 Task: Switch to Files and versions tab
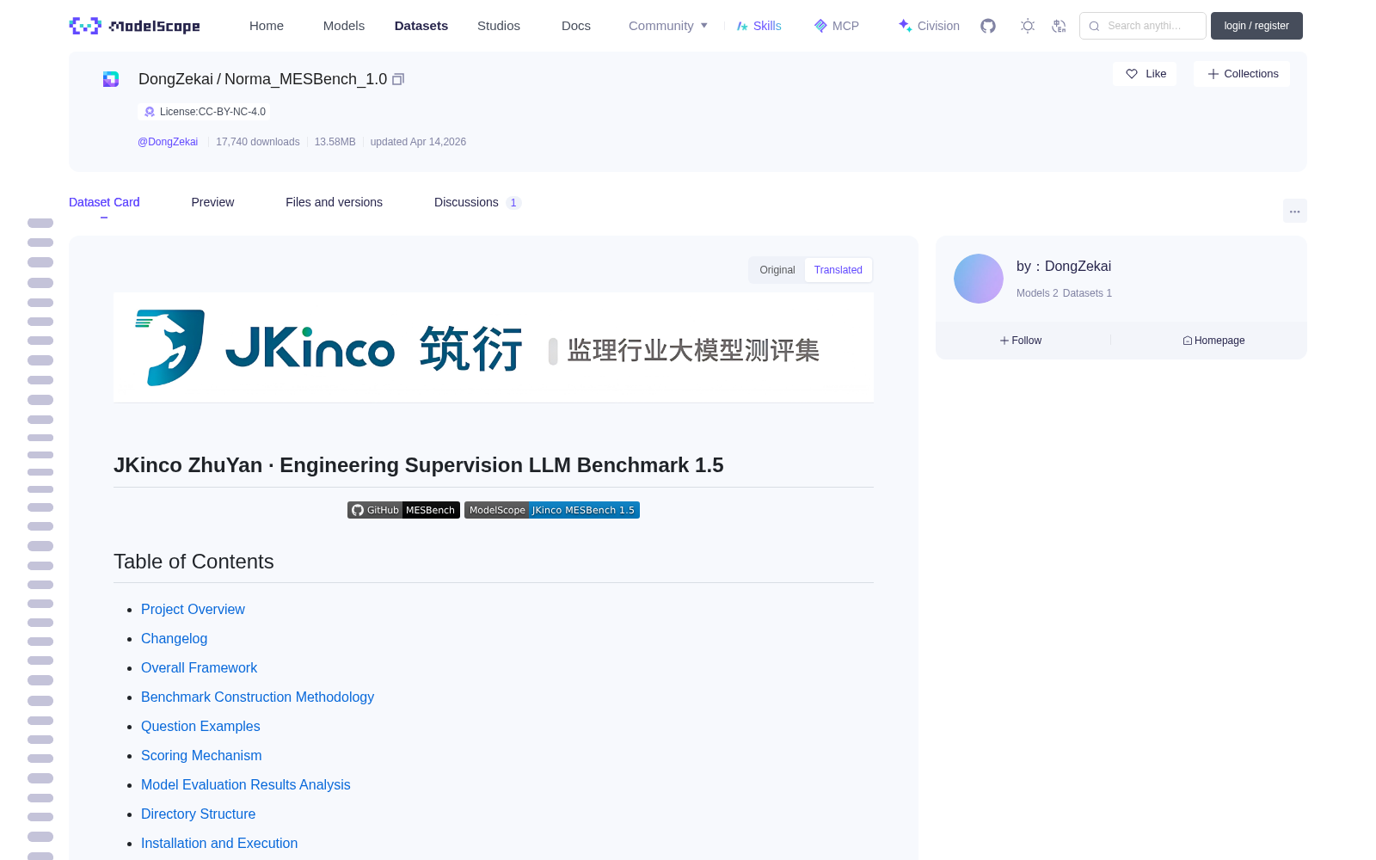(334, 202)
